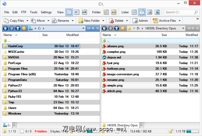Go forward in the left C: pane

(12, 28)
